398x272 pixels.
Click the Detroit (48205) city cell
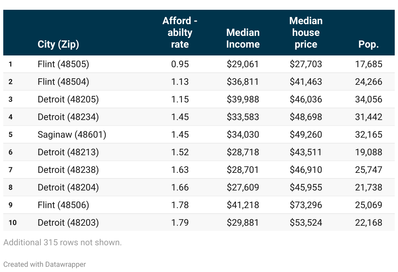68,99
